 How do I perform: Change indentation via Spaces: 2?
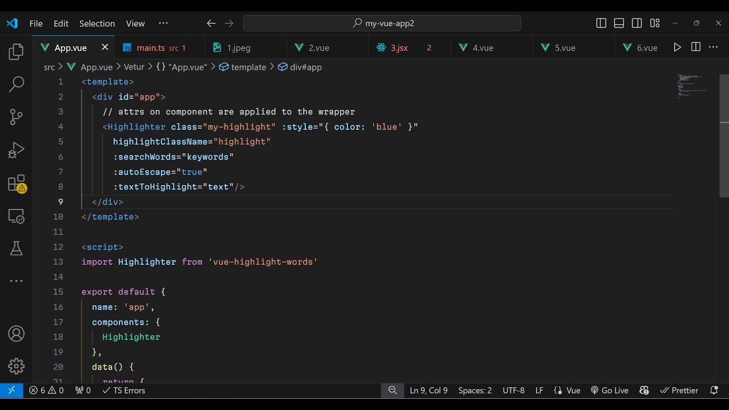point(475,390)
